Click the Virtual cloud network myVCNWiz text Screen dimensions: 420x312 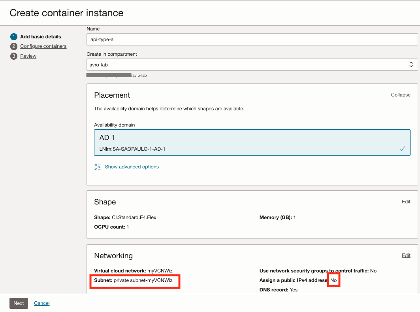coord(133,271)
